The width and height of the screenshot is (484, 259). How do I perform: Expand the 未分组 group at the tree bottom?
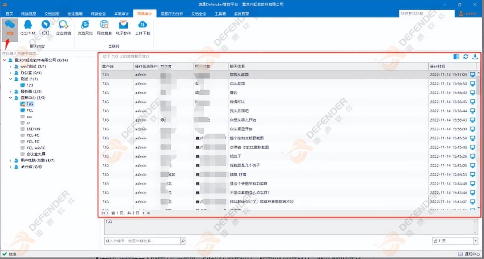[11, 167]
